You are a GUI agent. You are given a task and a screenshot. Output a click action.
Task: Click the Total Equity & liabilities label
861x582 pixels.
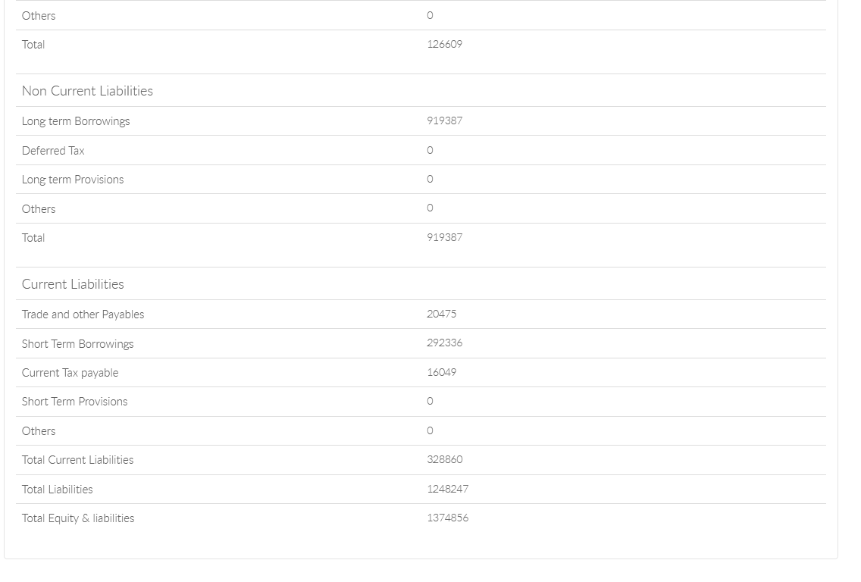click(78, 518)
